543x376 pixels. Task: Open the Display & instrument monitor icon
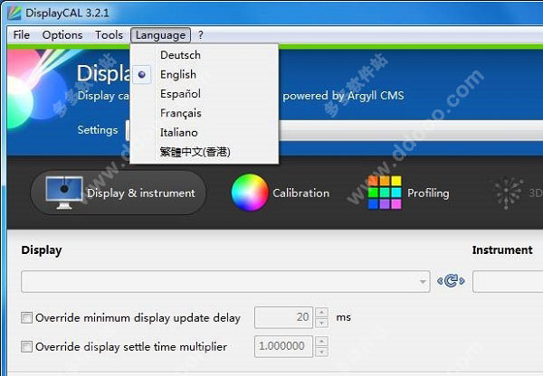[x=64, y=193]
